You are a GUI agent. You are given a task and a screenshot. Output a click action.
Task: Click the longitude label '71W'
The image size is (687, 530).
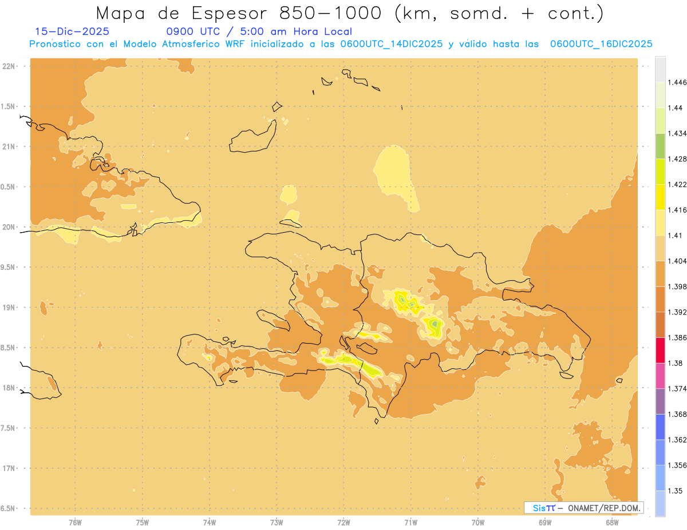pos(410,523)
